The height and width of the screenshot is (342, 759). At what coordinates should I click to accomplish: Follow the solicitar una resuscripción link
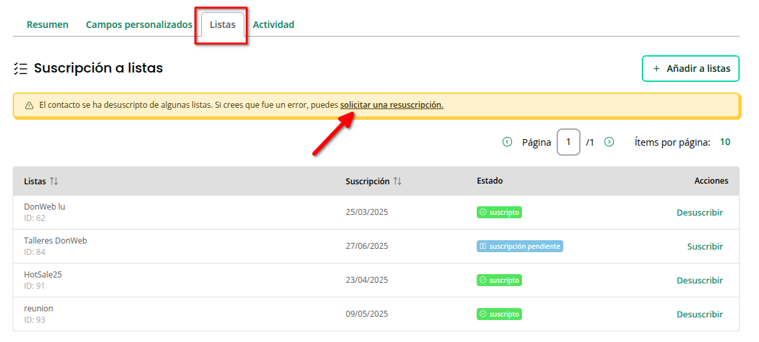pos(391,105)
